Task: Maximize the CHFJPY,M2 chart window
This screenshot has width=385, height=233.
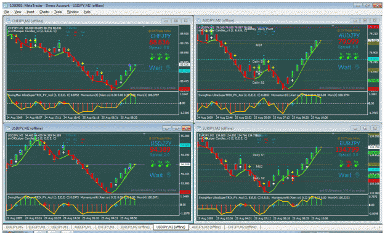Action: pos(176,21)
